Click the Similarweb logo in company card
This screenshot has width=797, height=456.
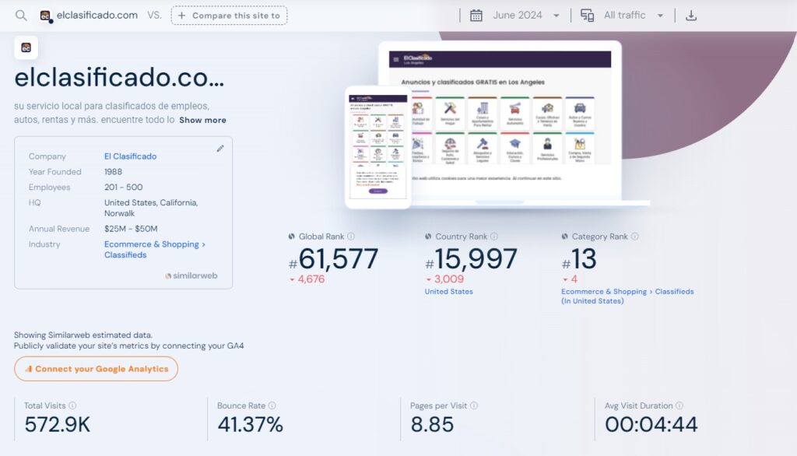tap(191, 275)
